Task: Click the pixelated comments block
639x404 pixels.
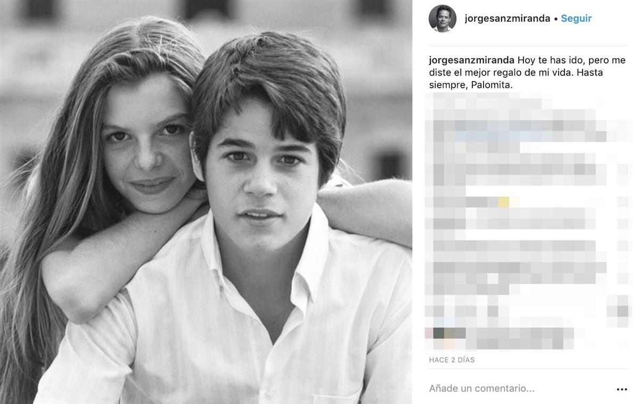Action: [527, 221]
